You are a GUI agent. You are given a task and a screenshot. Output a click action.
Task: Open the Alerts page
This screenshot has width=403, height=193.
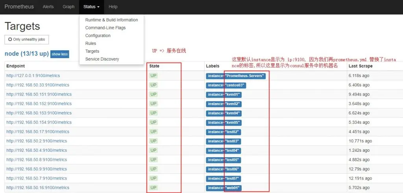48,7
